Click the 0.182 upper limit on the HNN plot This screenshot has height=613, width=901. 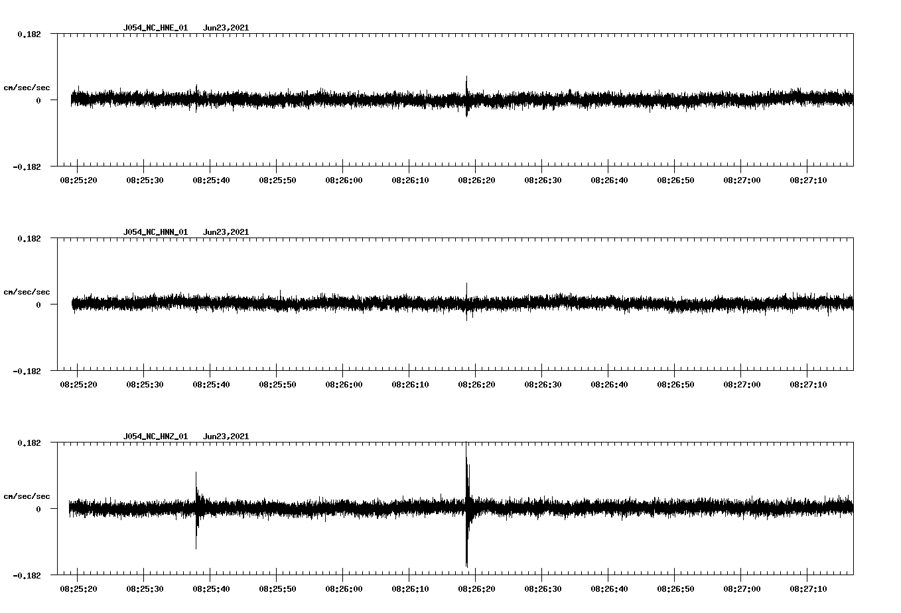(29, 238)
